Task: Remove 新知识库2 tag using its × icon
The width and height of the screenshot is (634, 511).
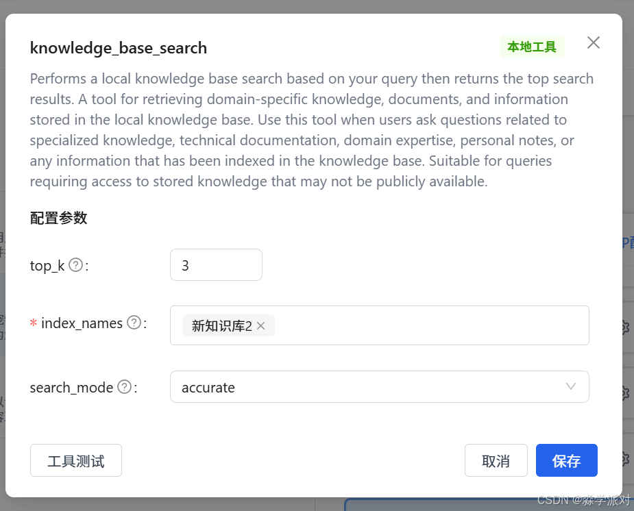Action: point(260,325)
